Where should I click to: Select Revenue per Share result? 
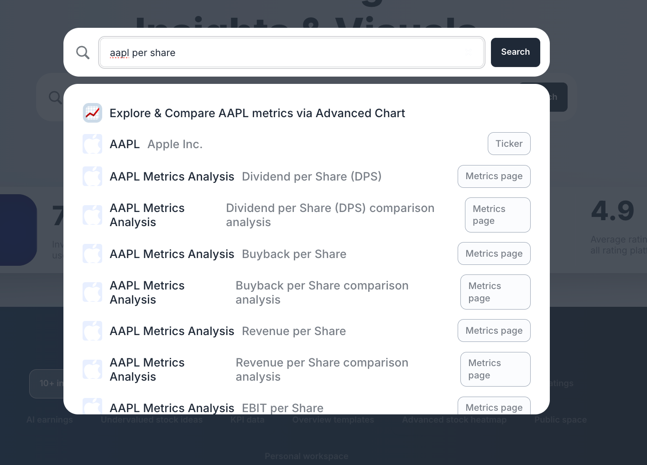307,331
